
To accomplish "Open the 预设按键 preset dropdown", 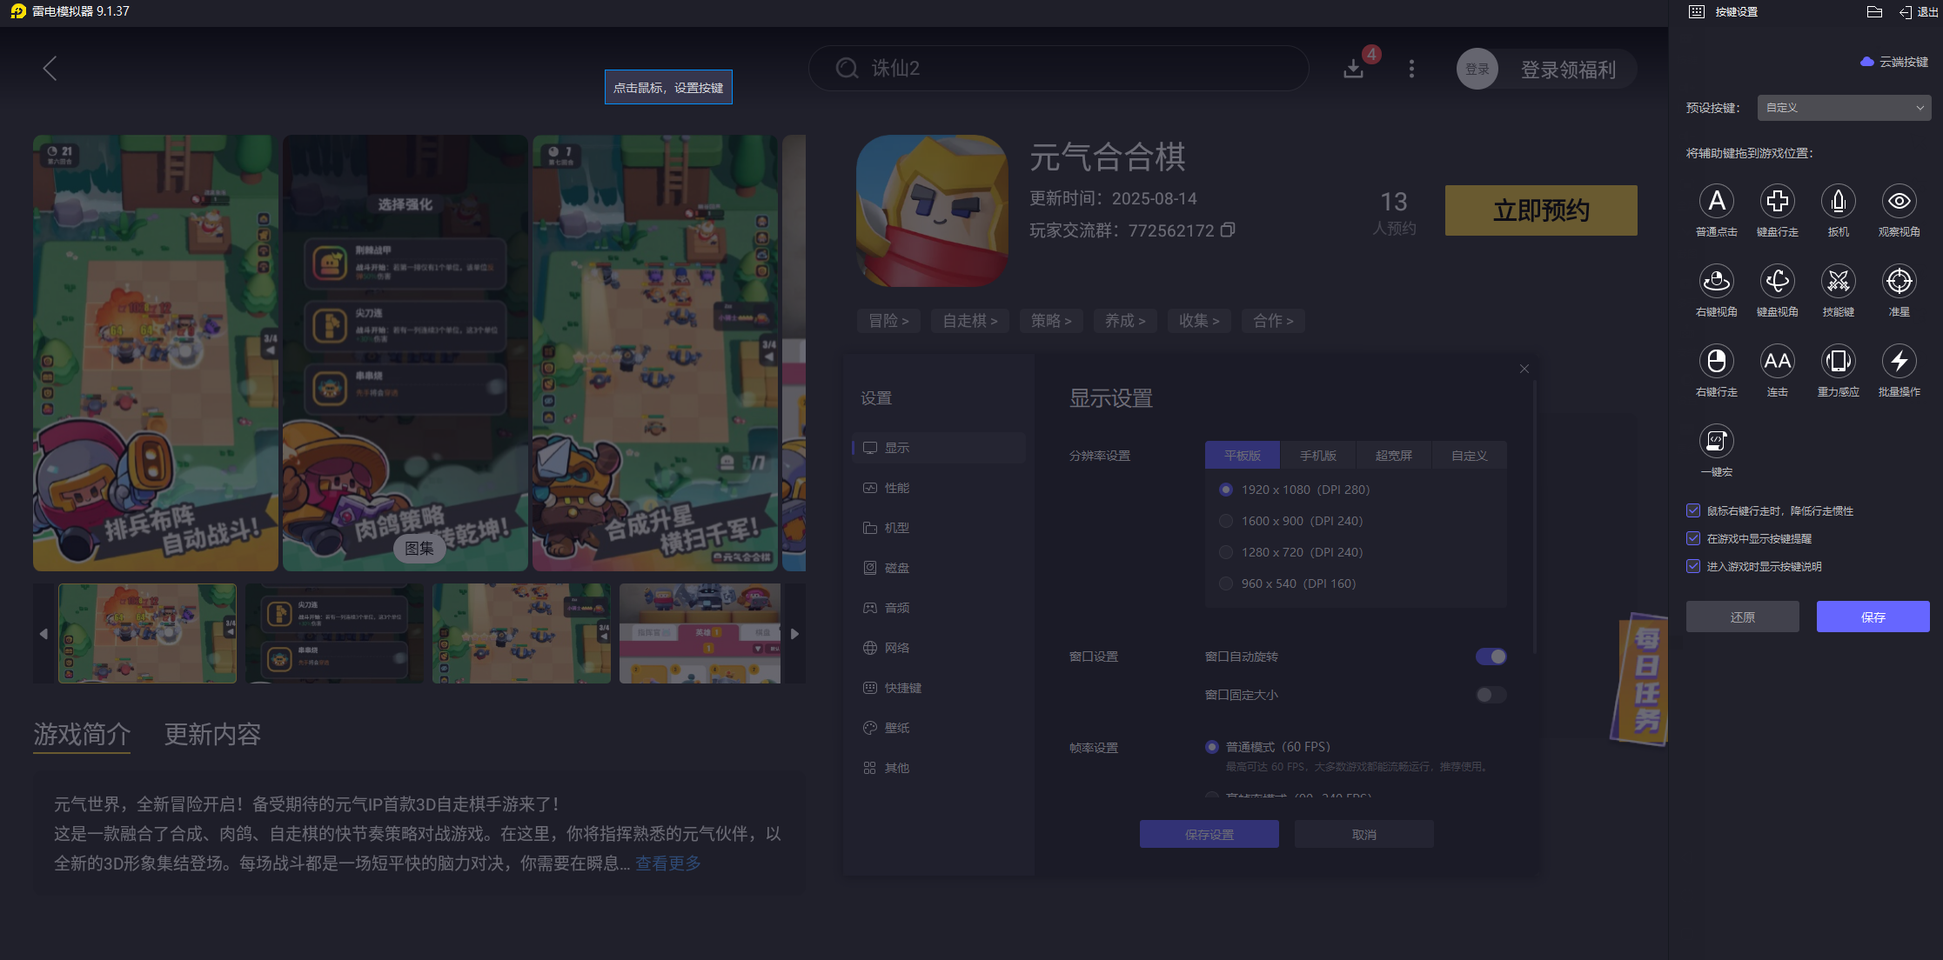I will tap(1844, 108).
